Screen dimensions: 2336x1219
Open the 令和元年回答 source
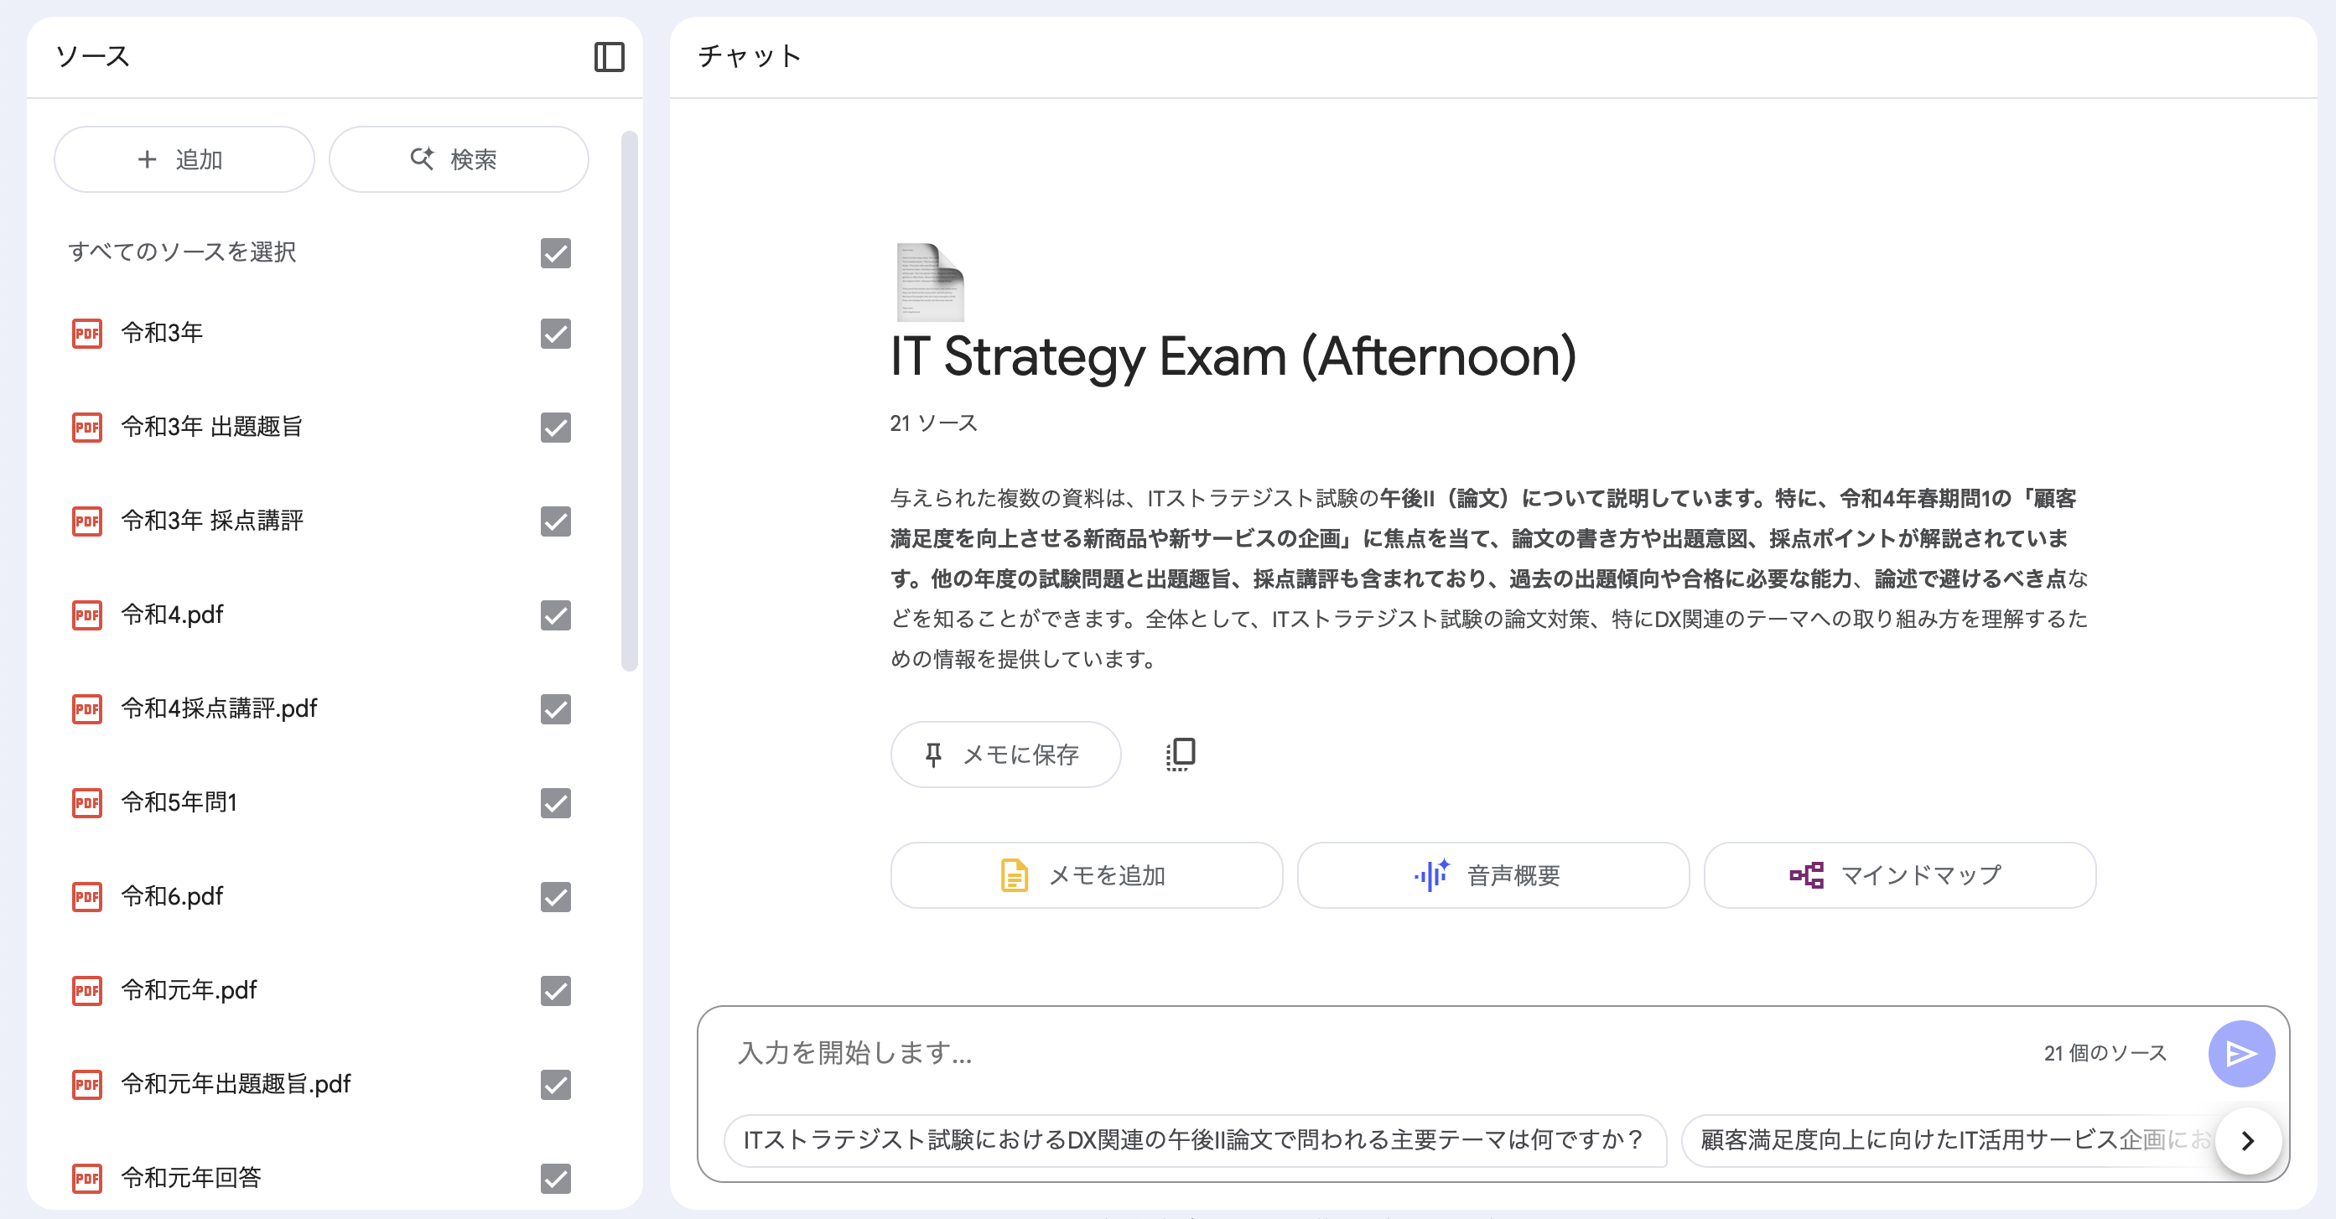point(191,1178)
